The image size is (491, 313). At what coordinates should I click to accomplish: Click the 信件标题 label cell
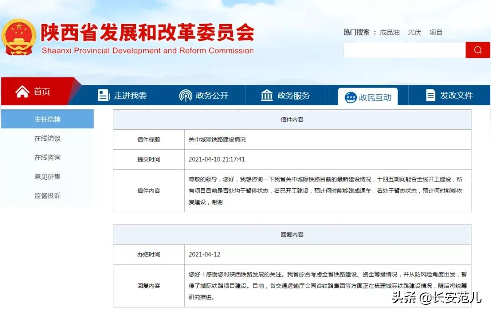(x=149, y=140)
